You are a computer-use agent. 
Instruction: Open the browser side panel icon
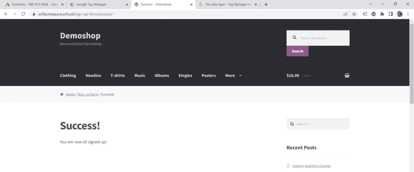click(x=391, y=14)
